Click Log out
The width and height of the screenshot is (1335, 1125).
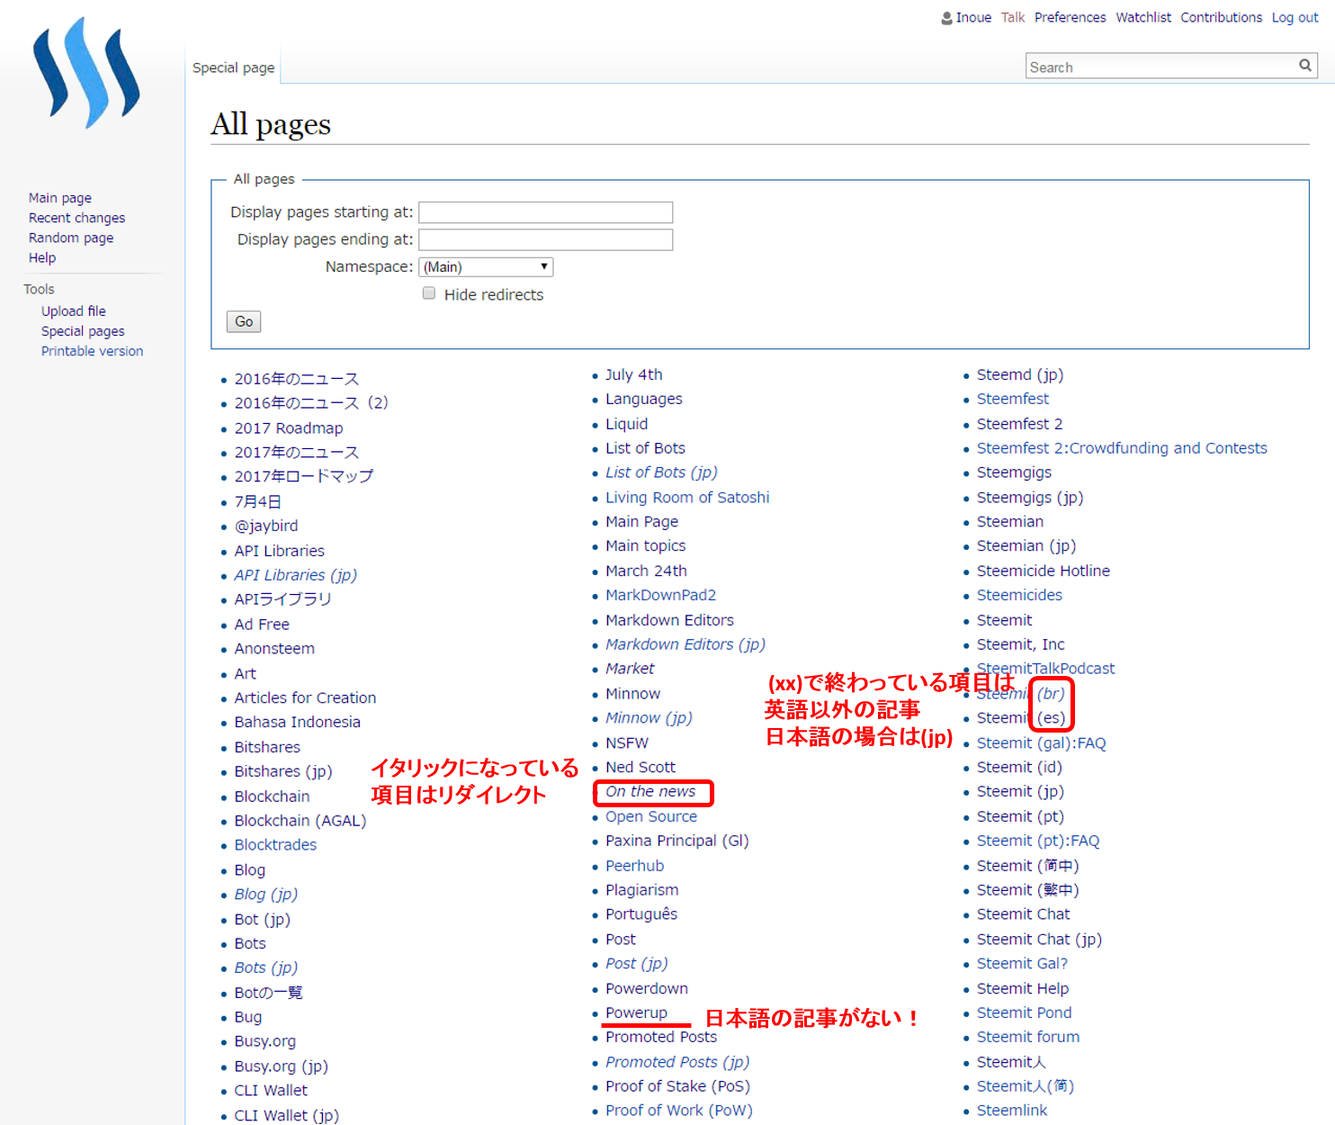[1295, 17]
